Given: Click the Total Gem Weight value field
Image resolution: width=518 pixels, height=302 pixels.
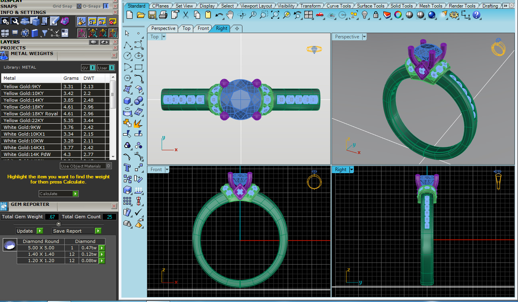Looking at the screenshot, I should pyautogui.click(x=52, y=217).
